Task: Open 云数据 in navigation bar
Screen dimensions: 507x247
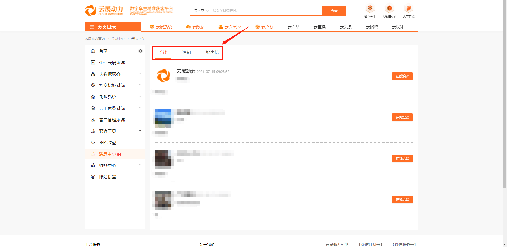Action: (195, 27)
